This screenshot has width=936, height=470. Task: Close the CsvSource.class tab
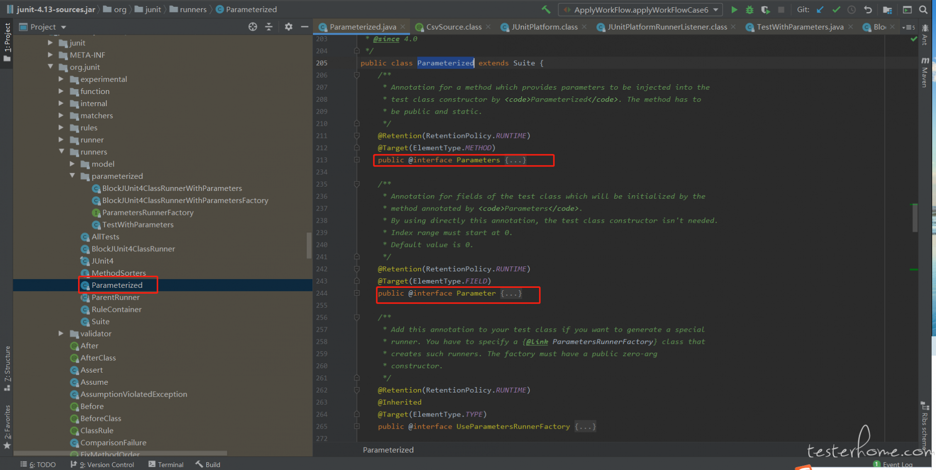pos(488,27)
